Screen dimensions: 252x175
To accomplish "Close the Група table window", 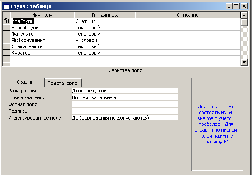I will click(244, 6).
